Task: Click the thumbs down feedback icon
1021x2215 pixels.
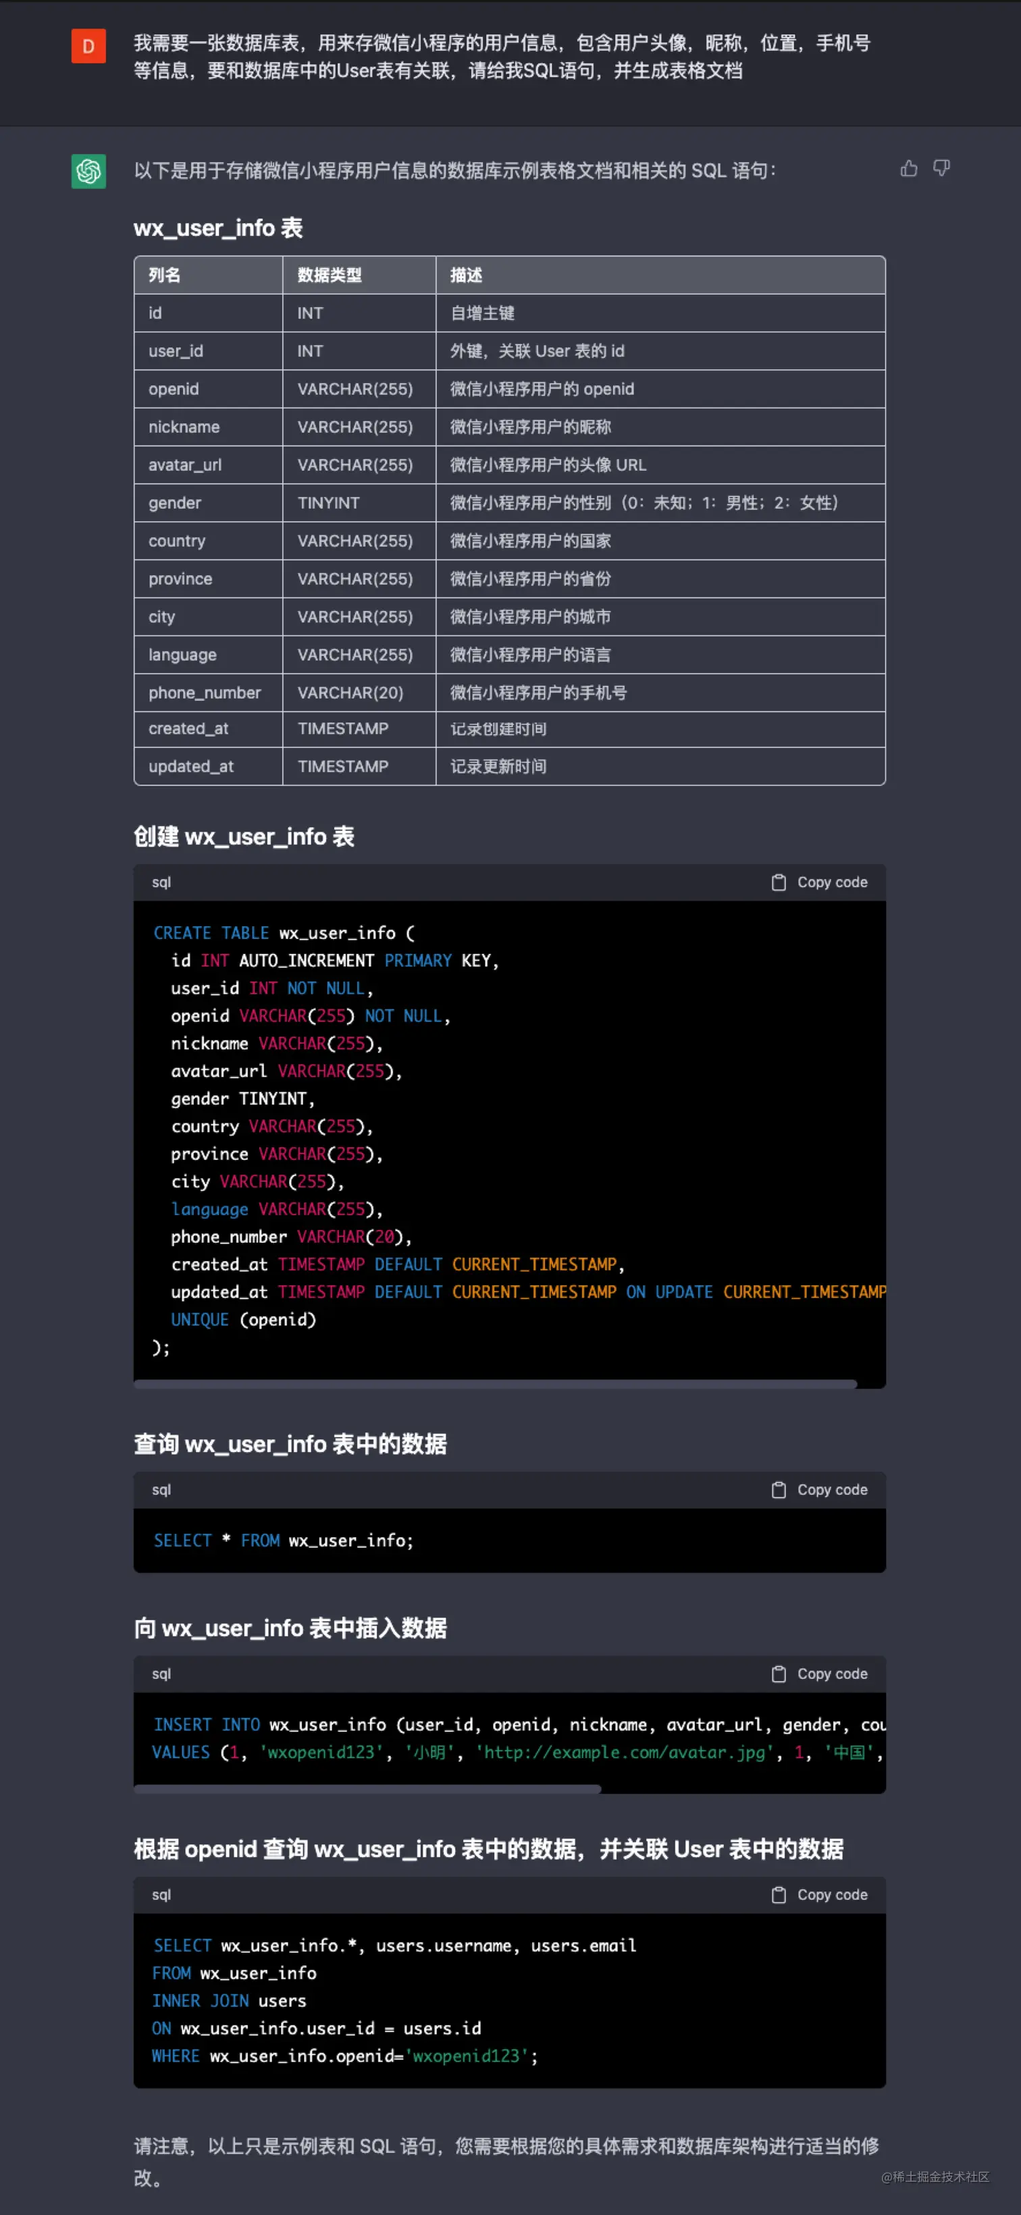Action: [942, 169]
